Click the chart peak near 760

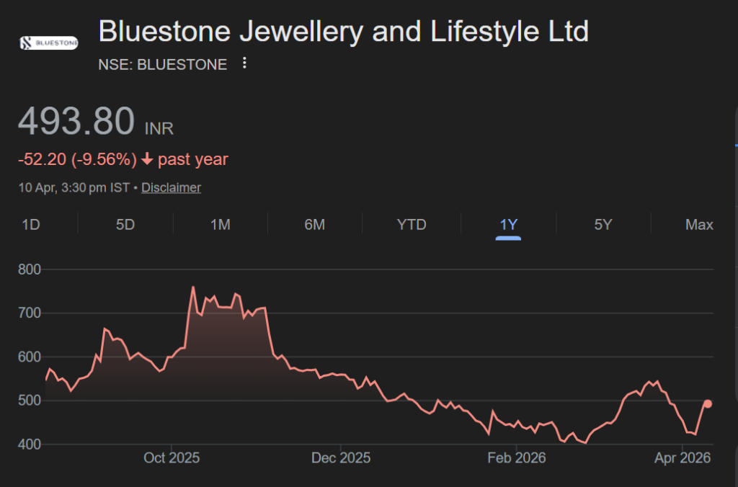[193, 286]
